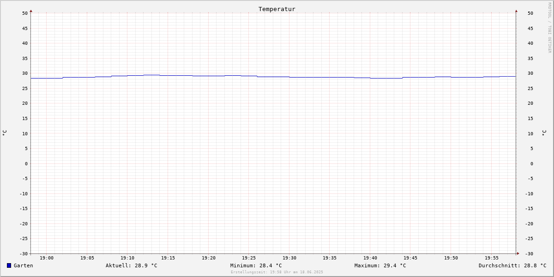The height and width of the screenshot is (277, 554).
Task: Click the Temperatur chart title
Action: tap(277, 9)
